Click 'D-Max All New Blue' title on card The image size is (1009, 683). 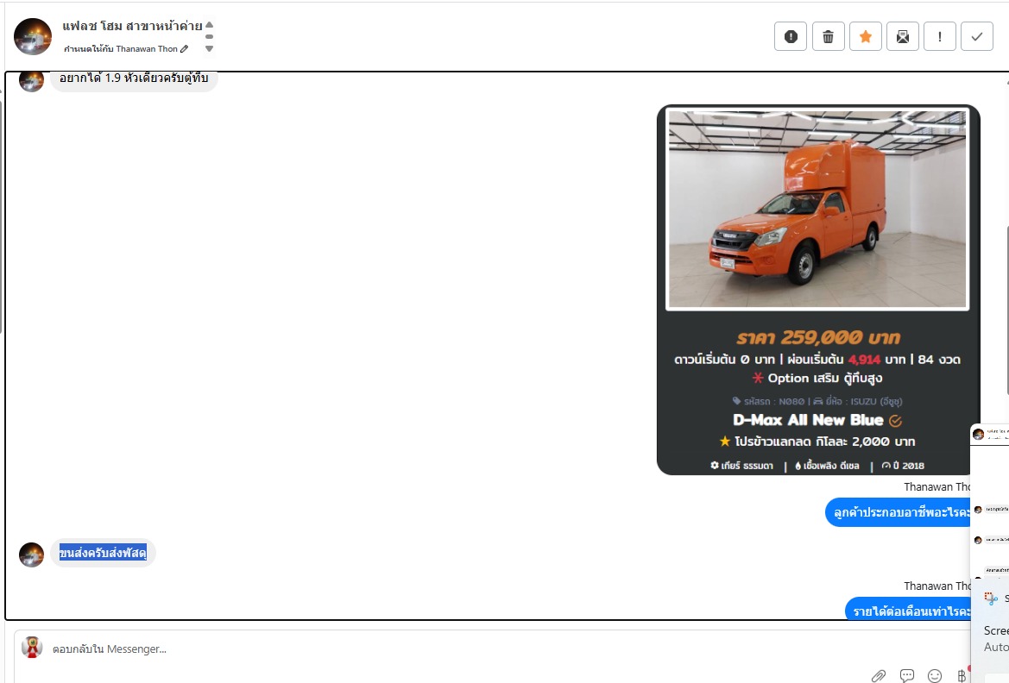click(x=808, y=420)
